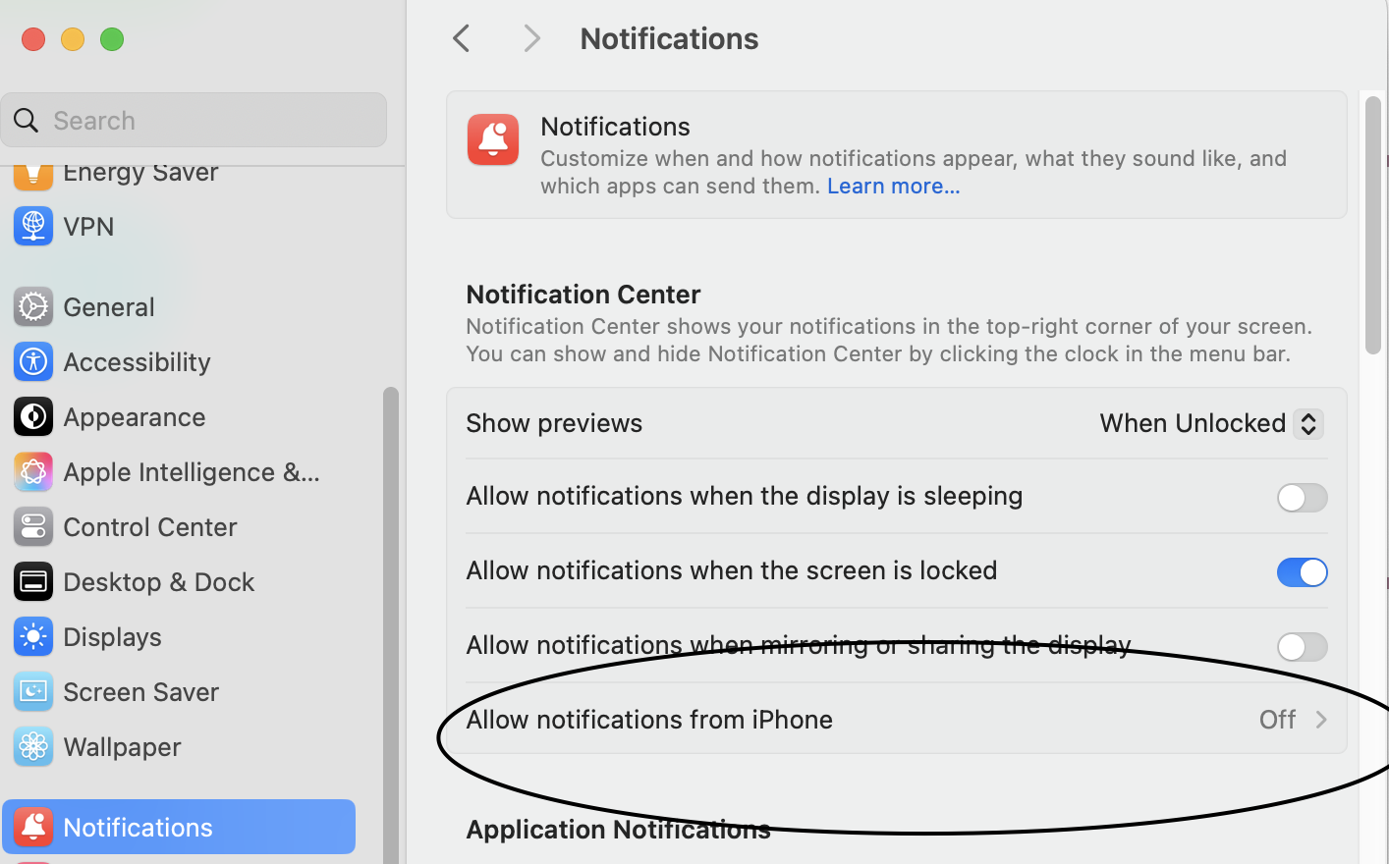Click the VPN globe icon
The height and width of the screenshot is (864, 1389).
pos(33,226)
